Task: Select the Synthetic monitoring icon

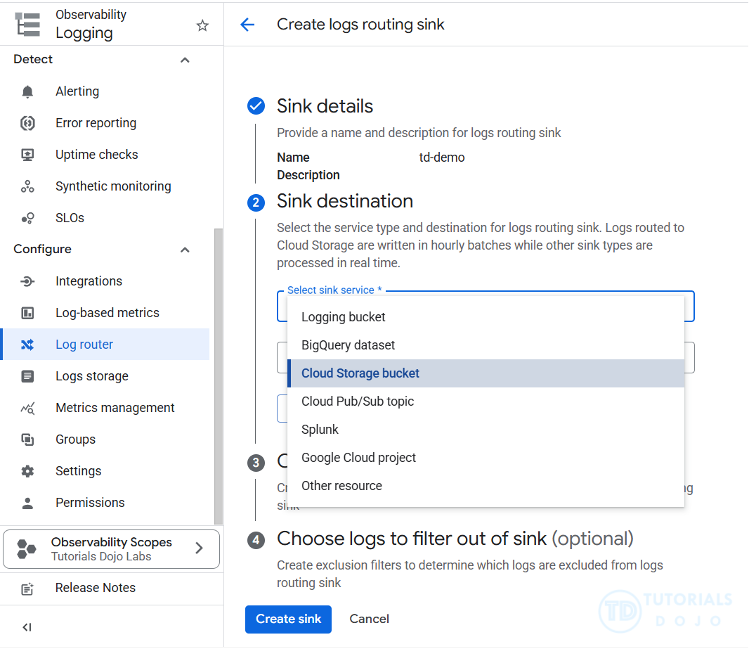Action: (27, 186)
